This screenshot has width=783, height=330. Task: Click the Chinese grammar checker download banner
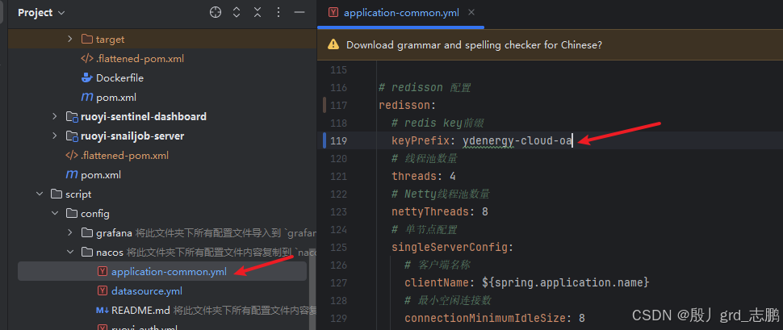(550, 45)
